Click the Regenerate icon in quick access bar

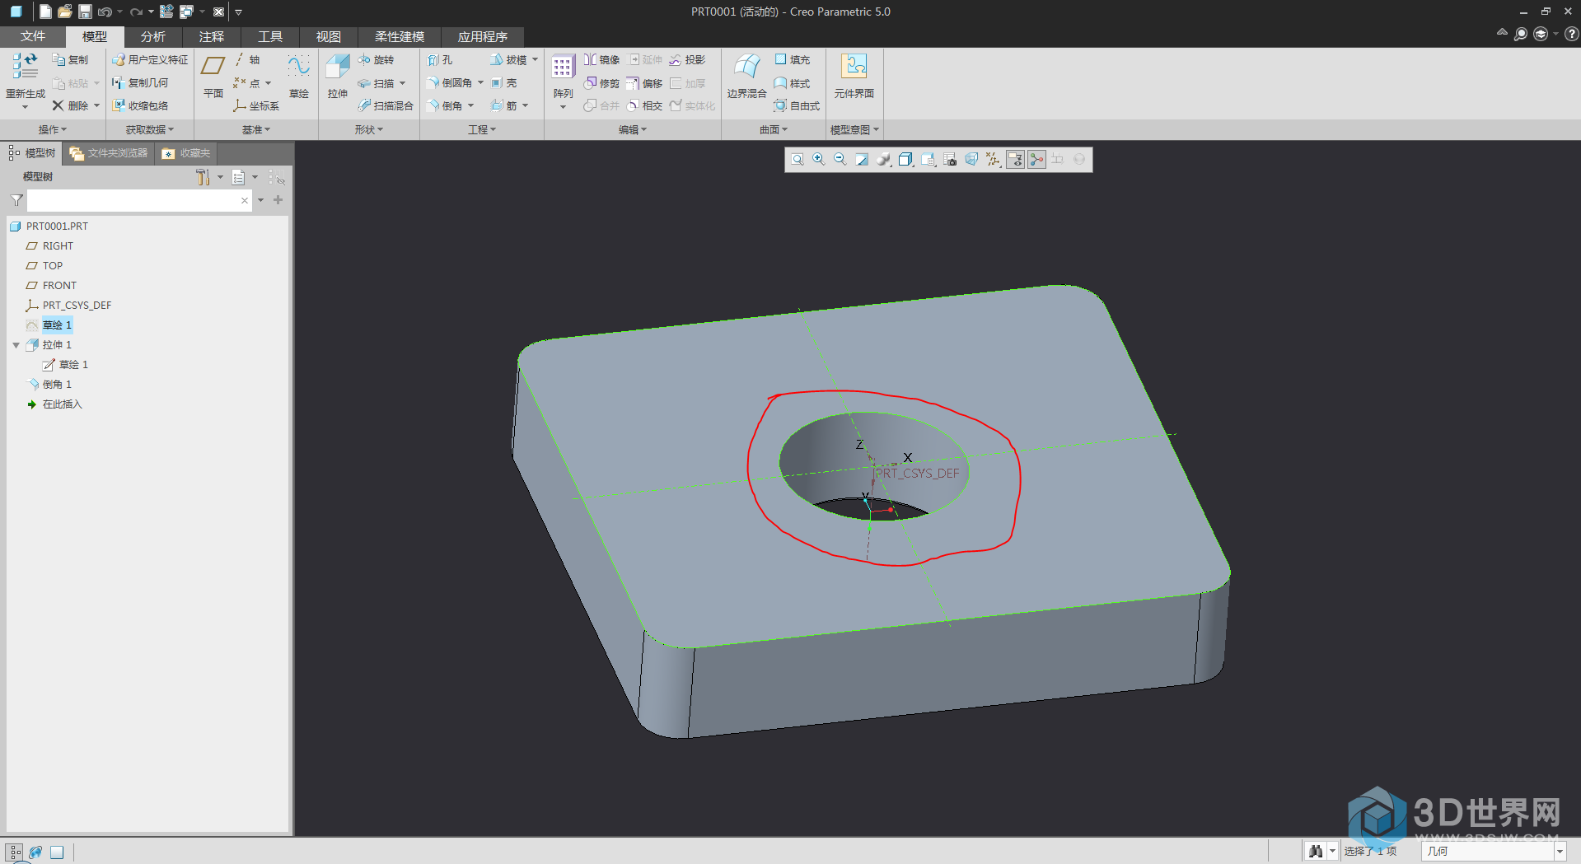pyautogui.click(x=166, y=12)
